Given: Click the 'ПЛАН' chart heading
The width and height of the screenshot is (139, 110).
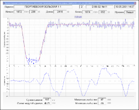Looking at the screenshot, I should click(78, 17).
